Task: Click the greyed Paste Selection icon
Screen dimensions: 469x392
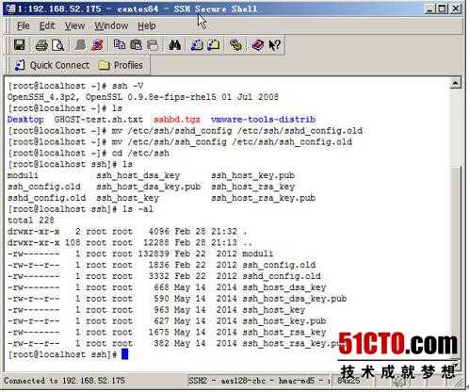Action: point(153,45)
